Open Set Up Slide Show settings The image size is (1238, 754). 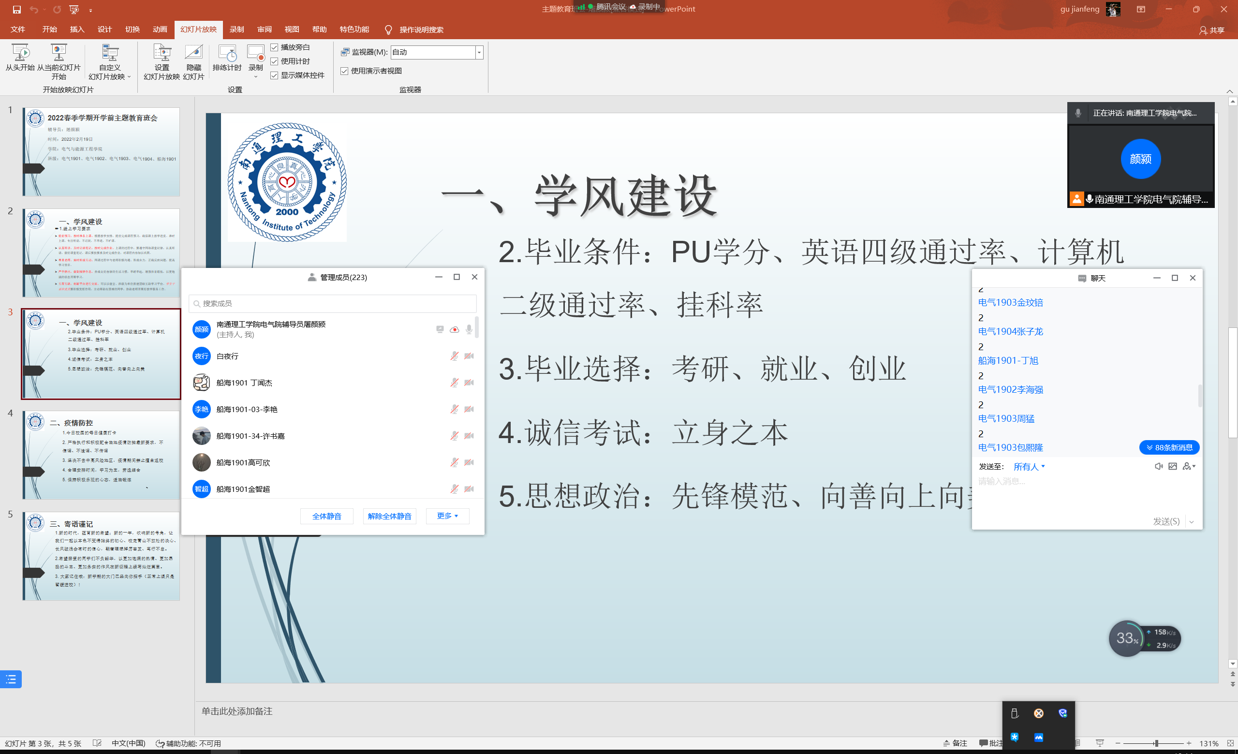coord(162,53)
